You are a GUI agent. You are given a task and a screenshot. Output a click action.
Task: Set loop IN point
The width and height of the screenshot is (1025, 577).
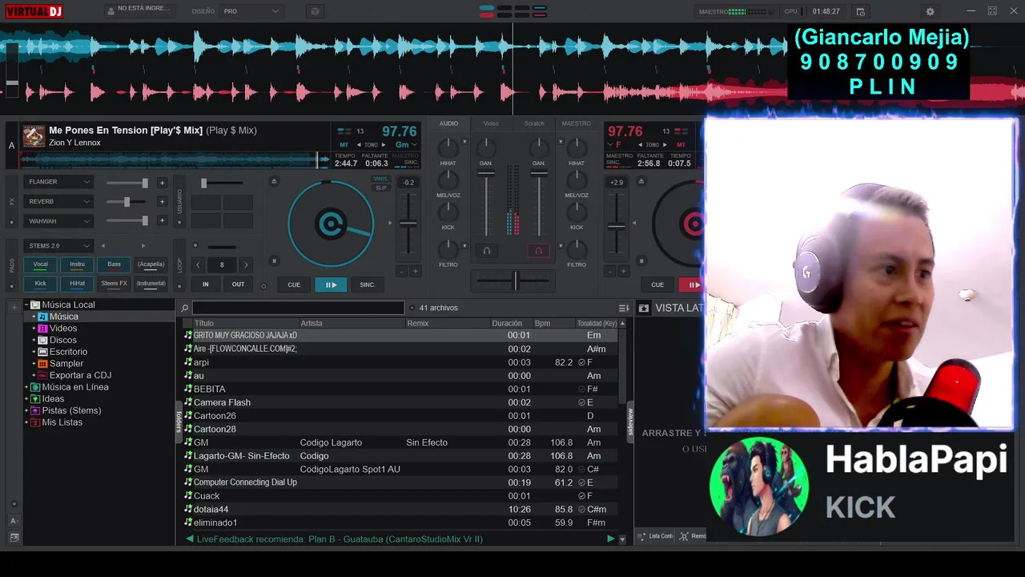pyautogui.click(x=206, y=284)
